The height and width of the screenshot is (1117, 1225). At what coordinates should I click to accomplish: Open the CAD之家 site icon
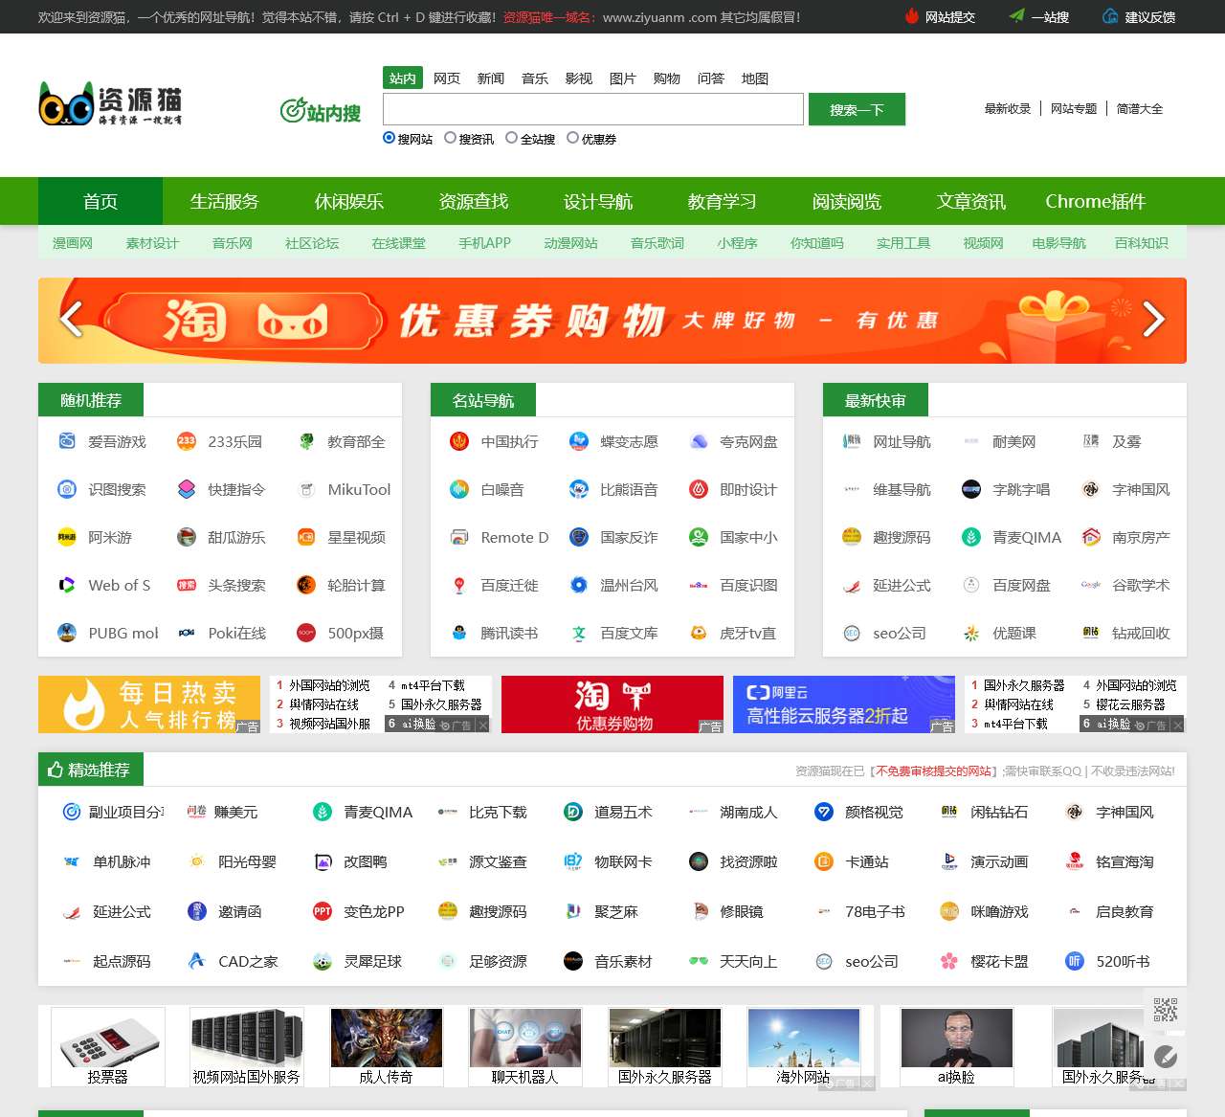tap(196, 961)
